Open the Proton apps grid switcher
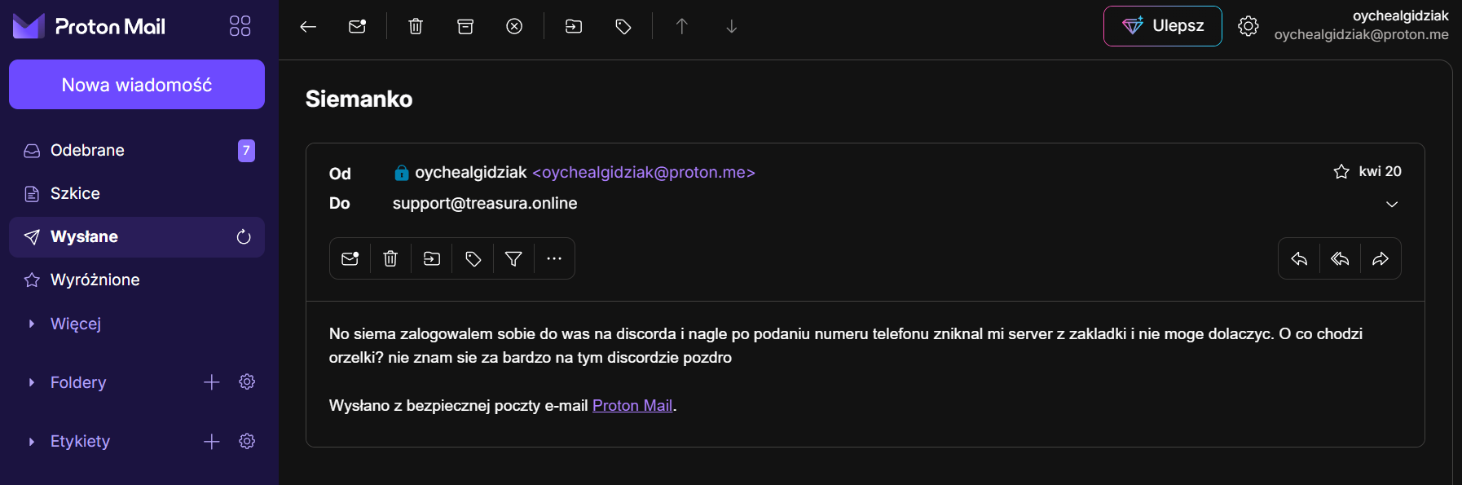 pos(240,26)
